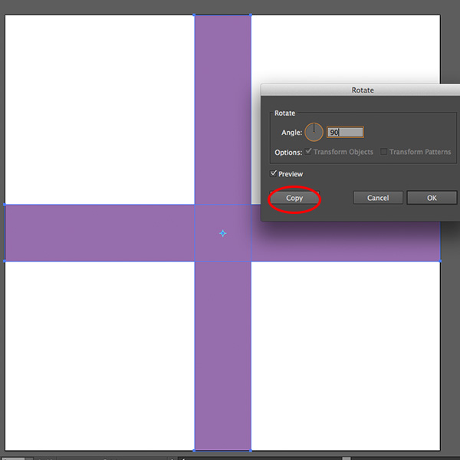The height and width of the screenshot is (460, 460).
Task: Enable the Transform Patterns checkbox
Action: pyautogui.click(x=383, y=152)
